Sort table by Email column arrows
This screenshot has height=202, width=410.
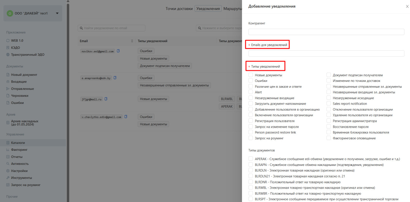click(132, 41)
